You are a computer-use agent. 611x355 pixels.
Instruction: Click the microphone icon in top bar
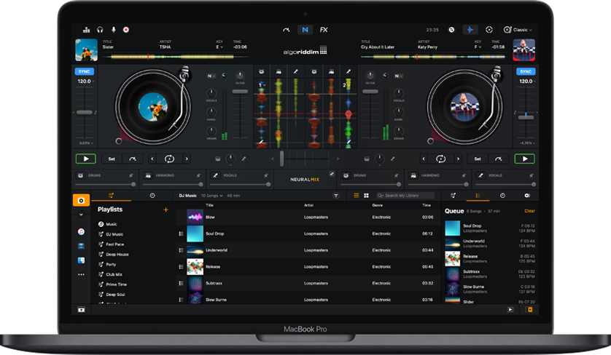[113, 30]
